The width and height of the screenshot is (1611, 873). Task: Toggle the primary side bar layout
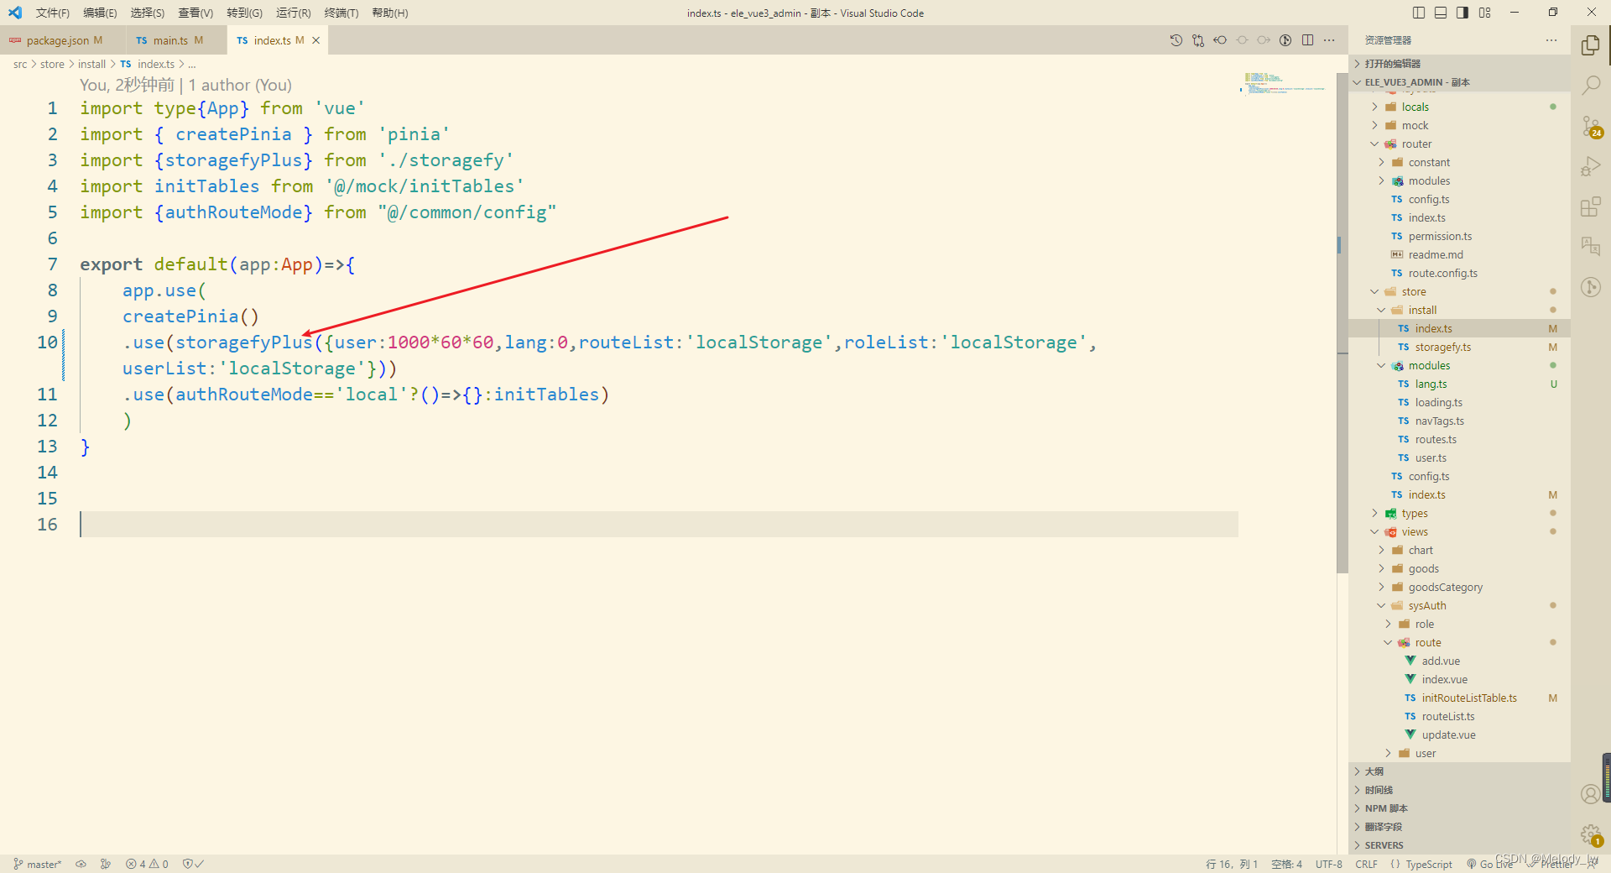1419,13
